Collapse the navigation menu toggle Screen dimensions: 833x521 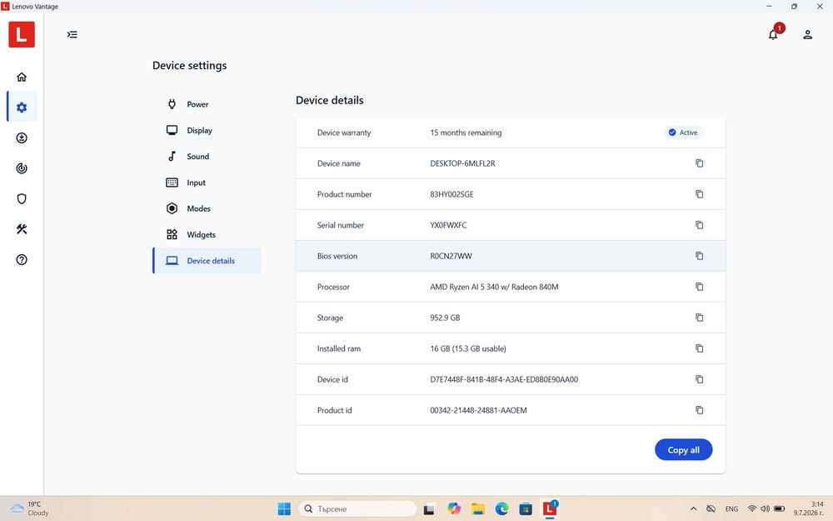click(72, 34)
